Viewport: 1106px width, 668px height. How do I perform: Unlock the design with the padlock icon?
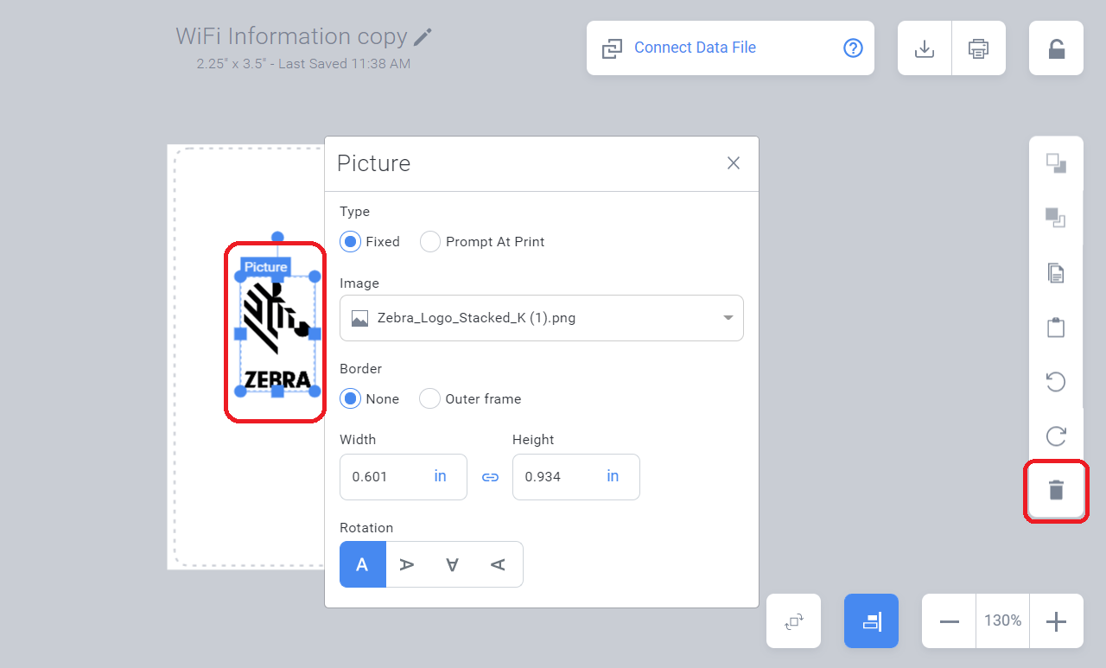(x=1055, y=48)
